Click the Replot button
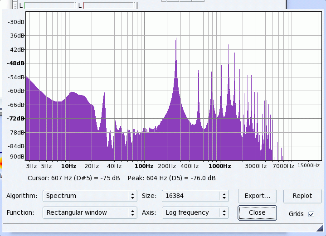Image resolution: width=326 pixels, height=236 pixels. pyautogui.click(x=302, y=196)
